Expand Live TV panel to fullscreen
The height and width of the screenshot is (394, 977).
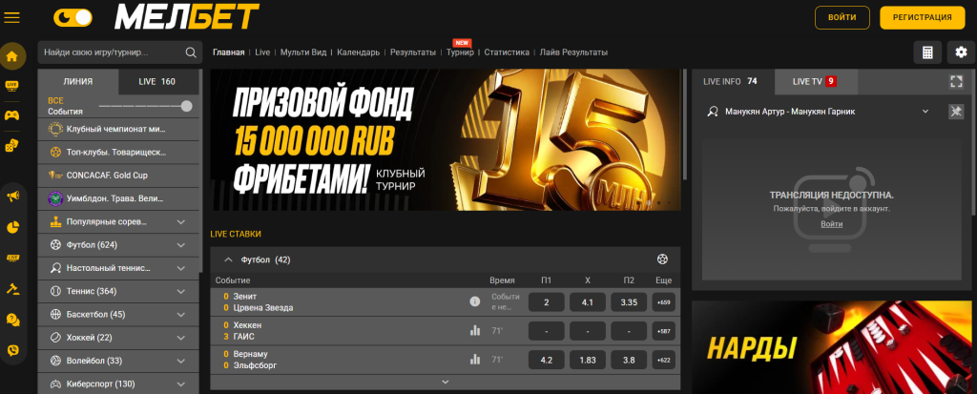(x=956, y=82)
